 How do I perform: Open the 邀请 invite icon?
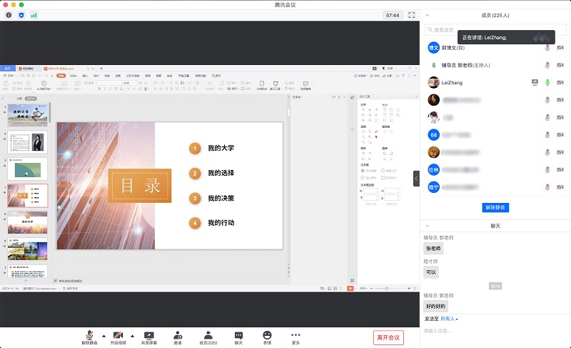pos(177,334)
